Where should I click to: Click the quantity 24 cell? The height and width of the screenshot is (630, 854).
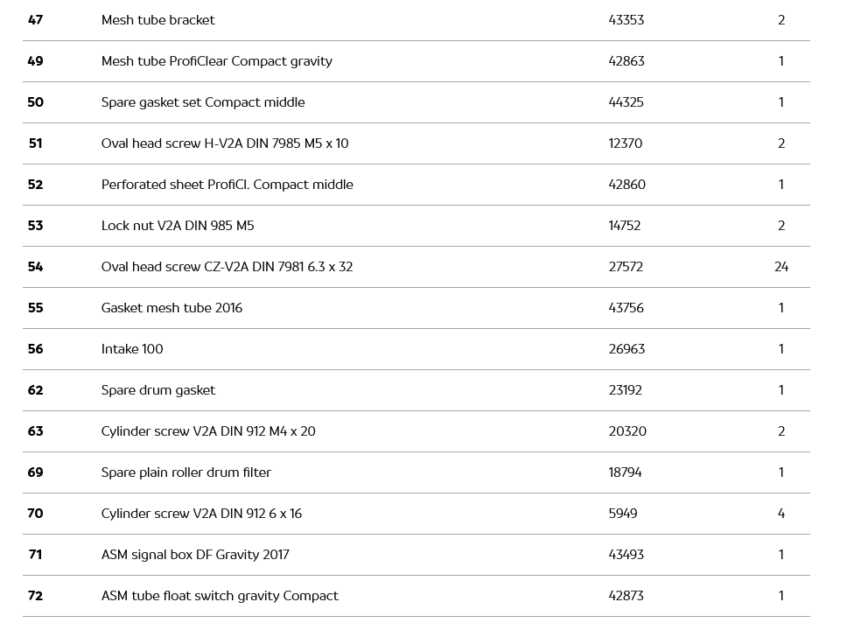tap(780, 267)
